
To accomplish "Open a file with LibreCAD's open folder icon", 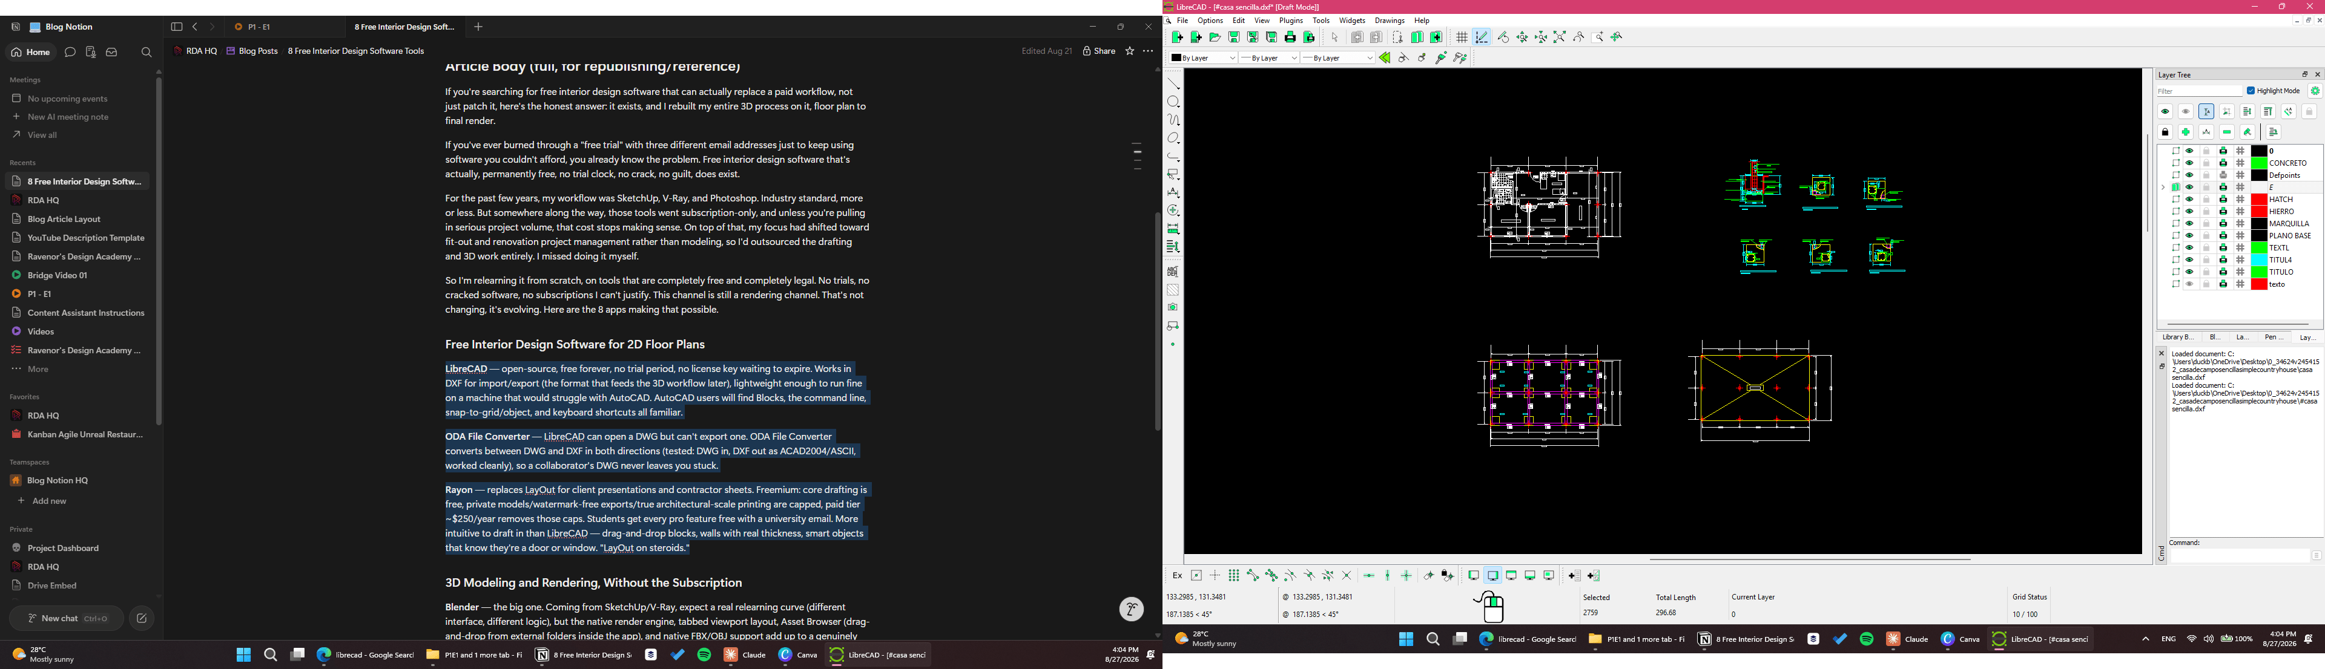I will pos(1215,37).
